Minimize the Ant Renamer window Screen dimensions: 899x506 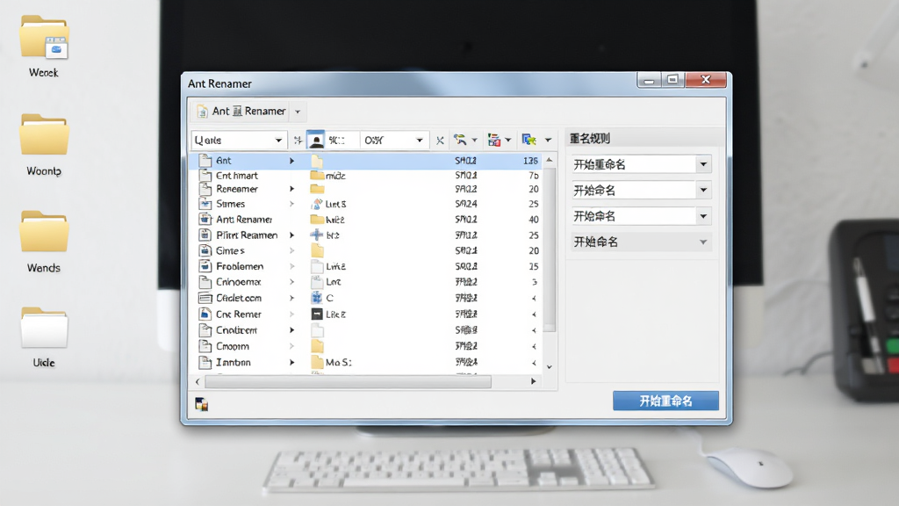(649, 80)
